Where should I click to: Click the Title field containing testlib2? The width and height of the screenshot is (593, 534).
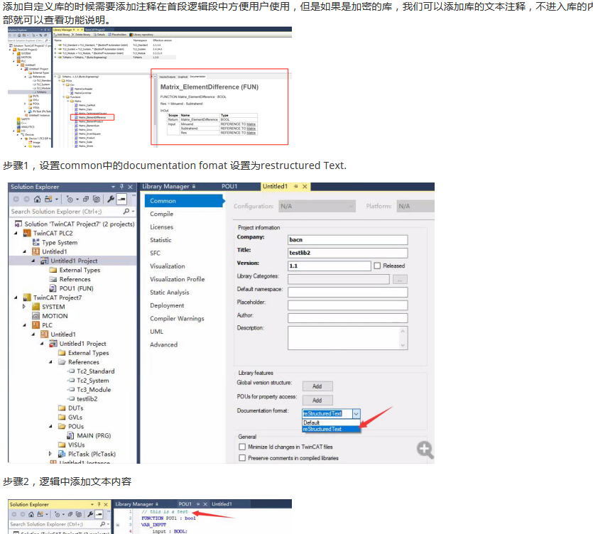(x=347, y=253)
